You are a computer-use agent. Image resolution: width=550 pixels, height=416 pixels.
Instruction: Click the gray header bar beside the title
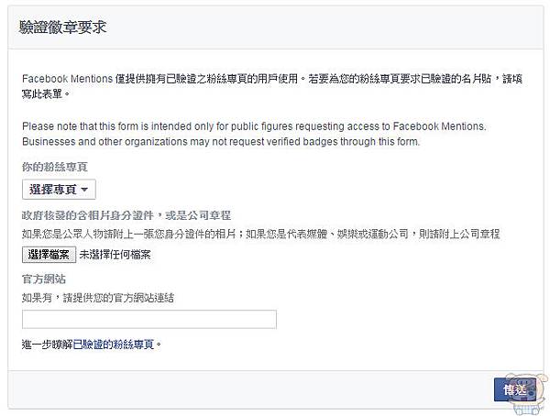point(324,27)
